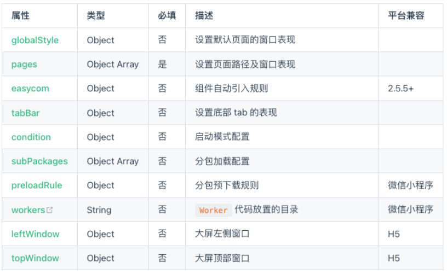This screenshot has height=274, width=447.
Task: Click the 属性 column header
Action: [x=21, y=16]
